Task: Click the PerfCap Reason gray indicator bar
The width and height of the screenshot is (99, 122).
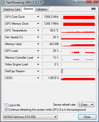Action: tap(62, 71)
